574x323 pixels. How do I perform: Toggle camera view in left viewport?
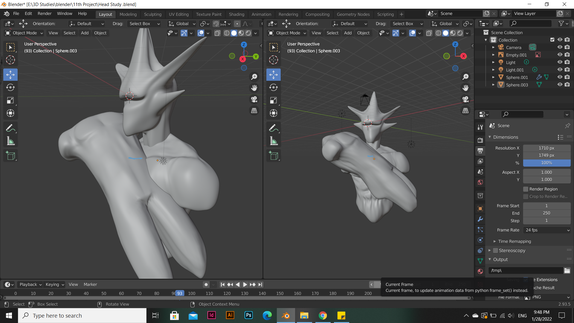click(254, 99)
